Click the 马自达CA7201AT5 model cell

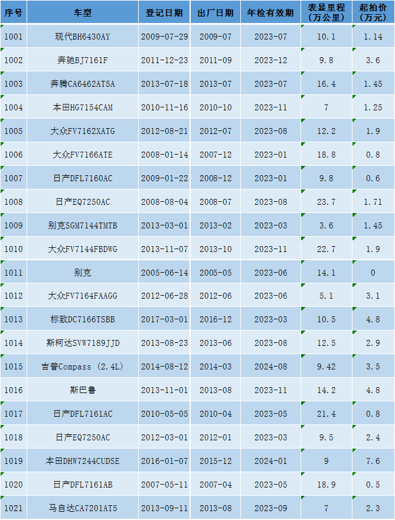point(83,508)
